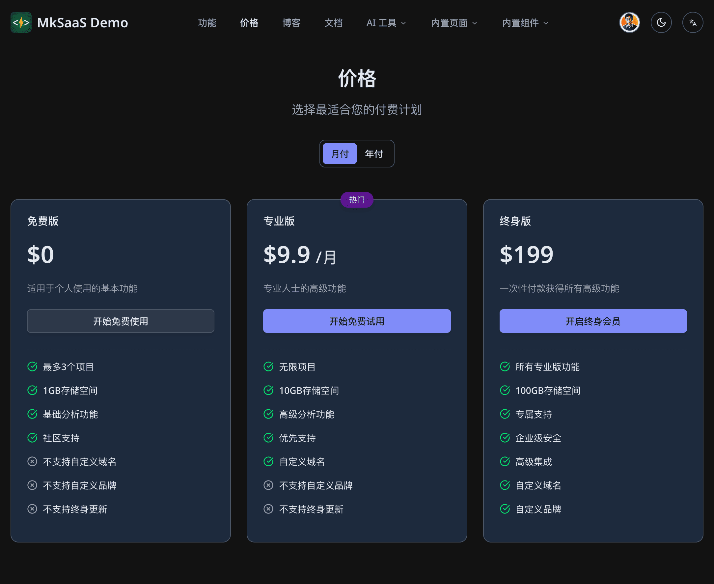Click the check icon beside 所有专业版功能
The image size is (714, 584).
505,366
